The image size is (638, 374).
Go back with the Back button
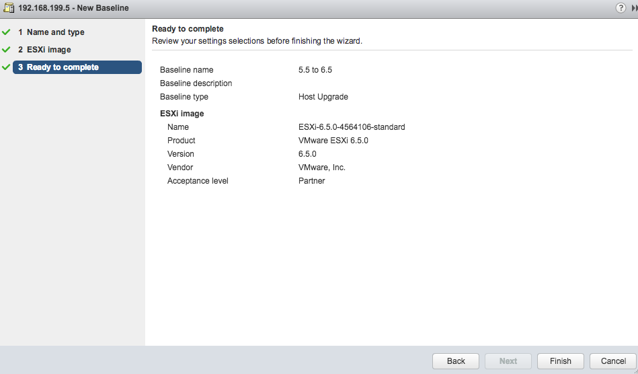click(456, 361)
